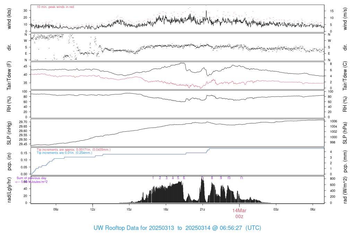Screen dimensions: 355x242
Task: Click the UW Rooftop Data title text
Action: pos(177,228)
